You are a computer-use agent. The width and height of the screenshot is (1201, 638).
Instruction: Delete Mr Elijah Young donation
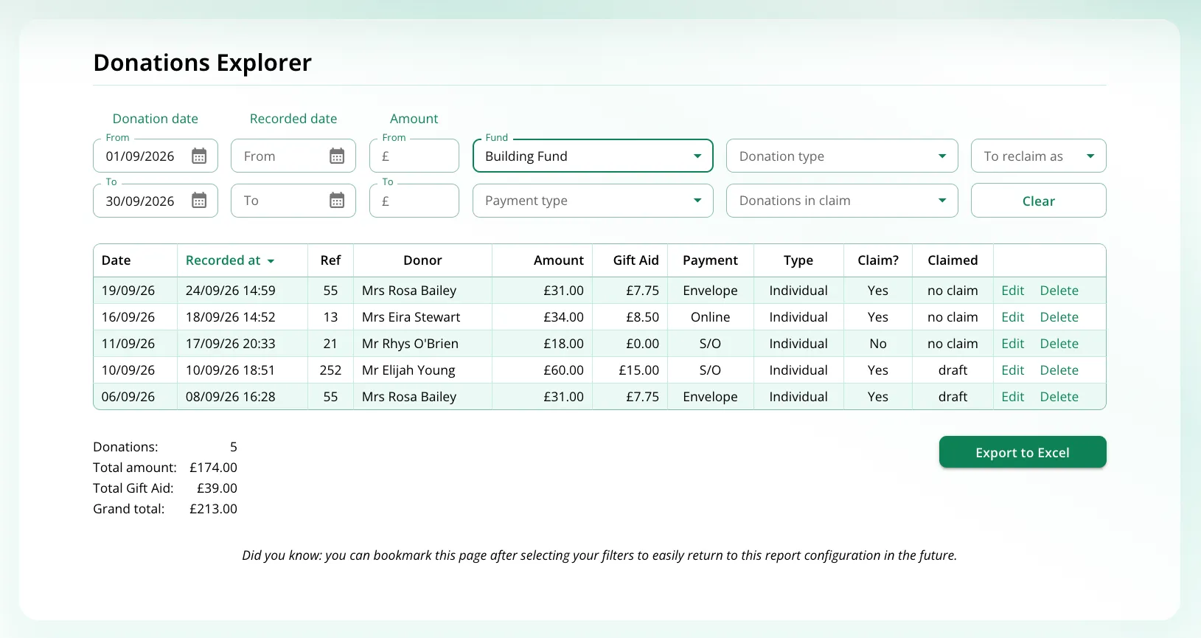coord(1059,370)
